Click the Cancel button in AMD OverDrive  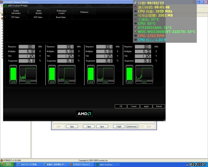tap(134, 106)
